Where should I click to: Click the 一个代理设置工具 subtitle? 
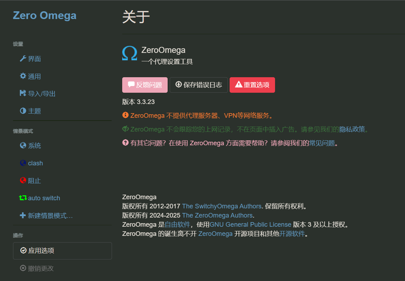(x=167, y=62)
